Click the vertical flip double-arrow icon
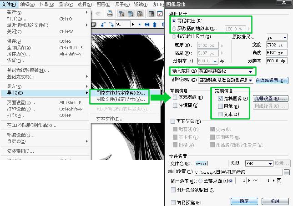 point(155,25)
